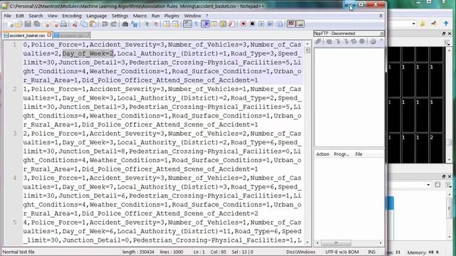This screenshot has height=256, width=456.
Task: Click the Action column header in NppFTP
Action: [323, 154]
